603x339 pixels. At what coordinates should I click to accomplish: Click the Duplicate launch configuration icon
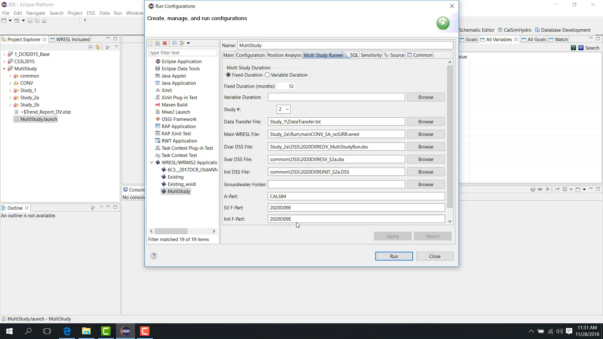[157, 43]
